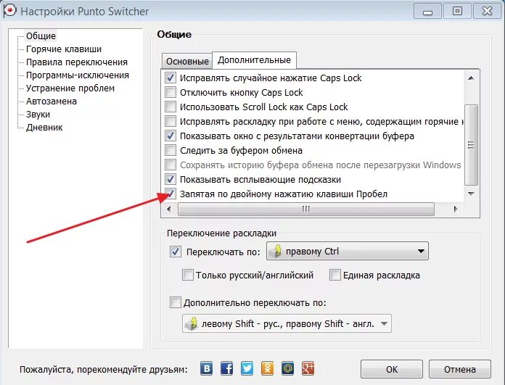
Task: Click options list scroll down arrow
Action: 471,194
